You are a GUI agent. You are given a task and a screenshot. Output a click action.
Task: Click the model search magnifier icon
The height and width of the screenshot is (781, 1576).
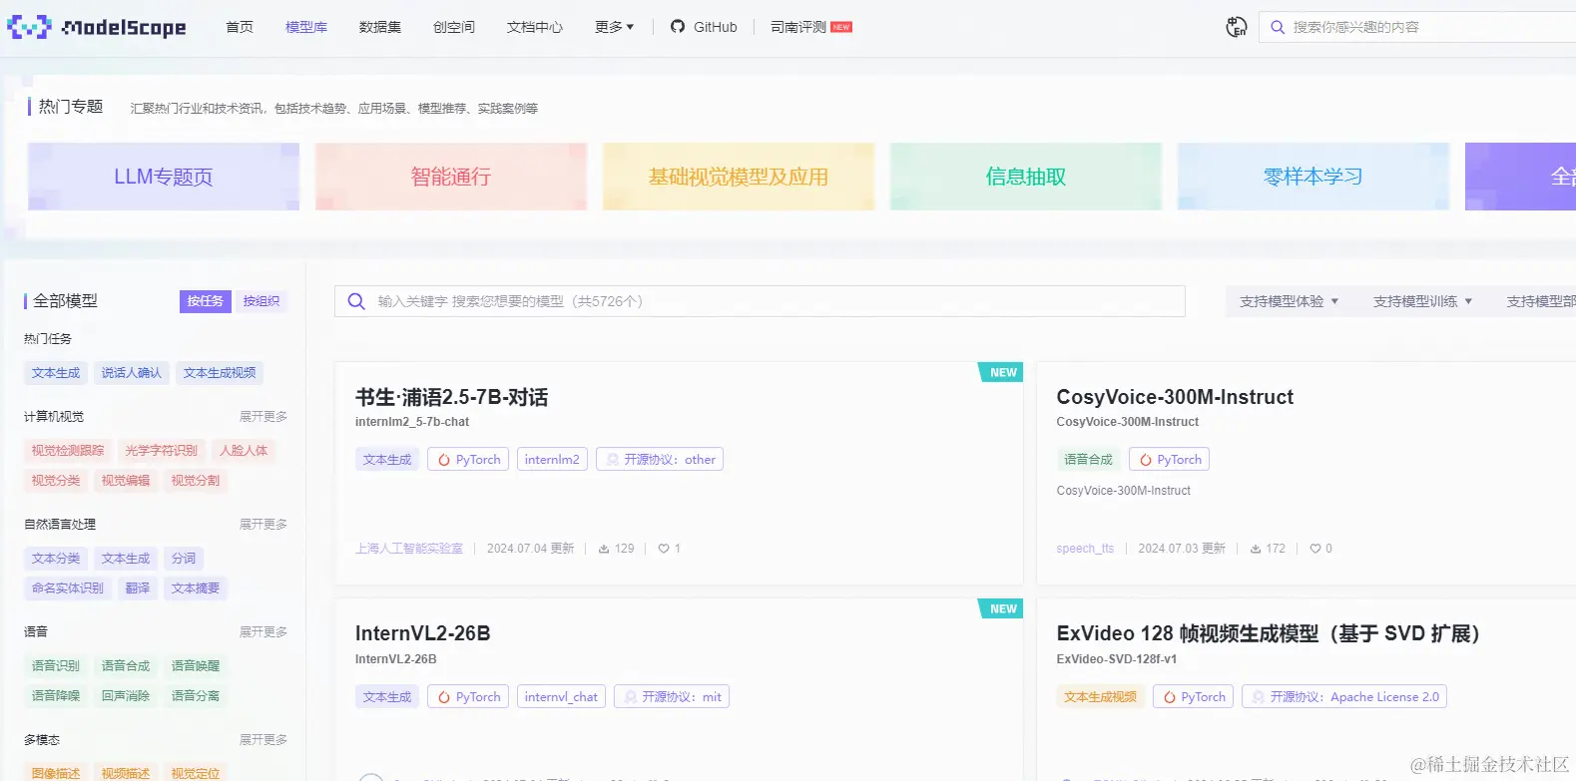coord(356,301)
